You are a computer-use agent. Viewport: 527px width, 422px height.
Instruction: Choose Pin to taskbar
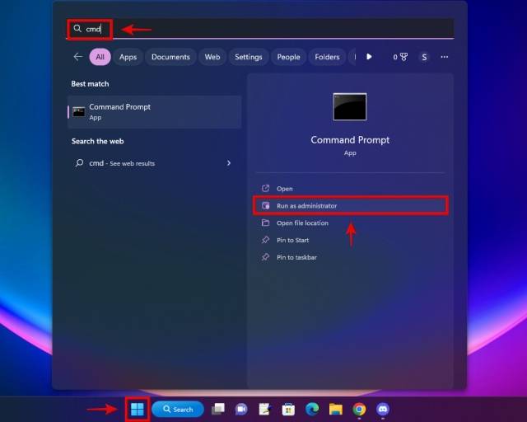point(350,257)
